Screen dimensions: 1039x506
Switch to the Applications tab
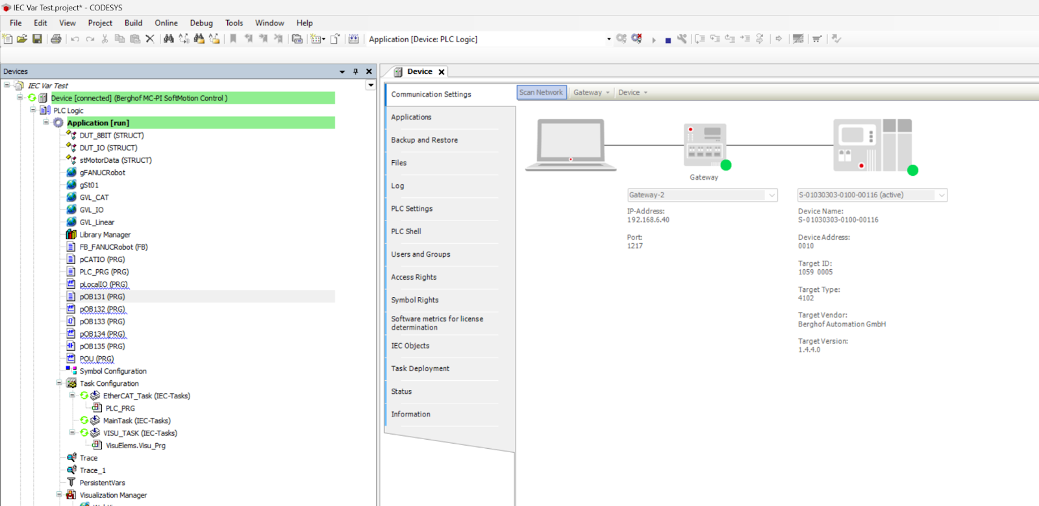411,117
